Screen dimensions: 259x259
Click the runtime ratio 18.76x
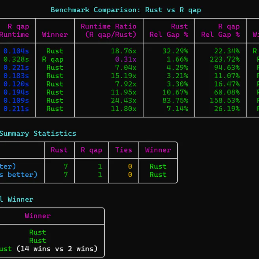coord(123,51)
